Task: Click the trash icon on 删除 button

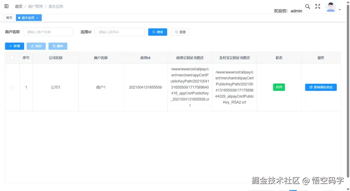Action: (x=53, y=46)
